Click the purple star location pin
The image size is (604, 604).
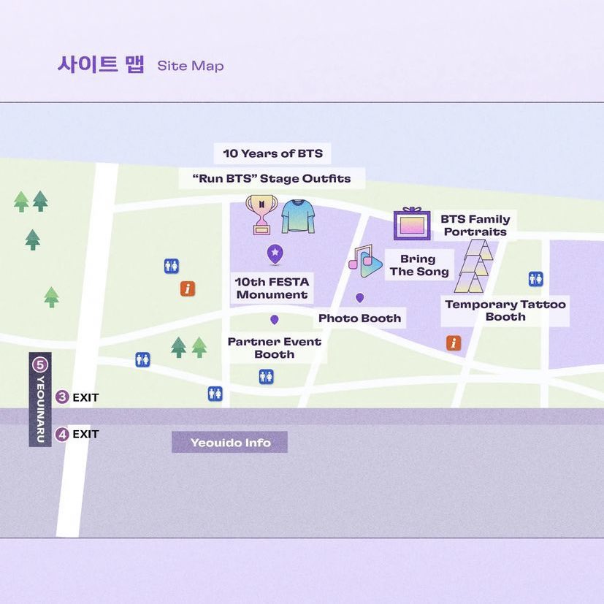tap(275, 255)
